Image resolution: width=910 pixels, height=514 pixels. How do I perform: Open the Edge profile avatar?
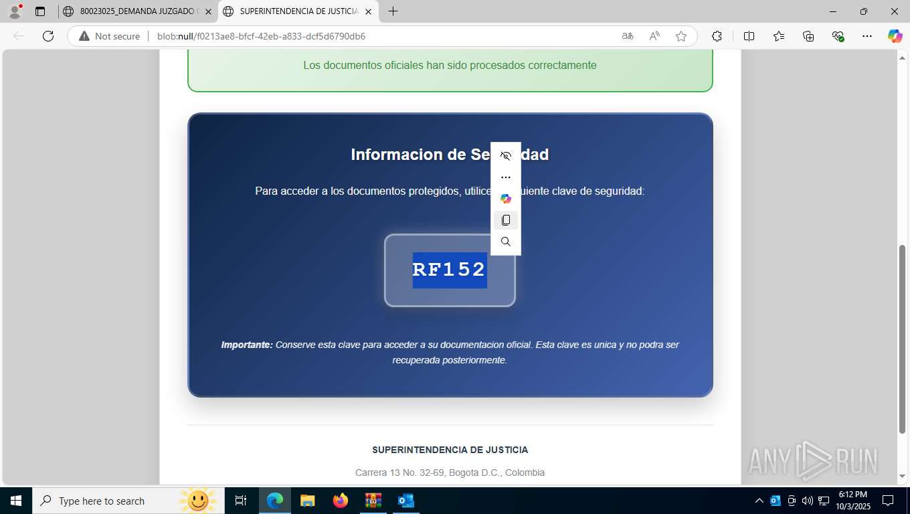click(x=15, y=11)
